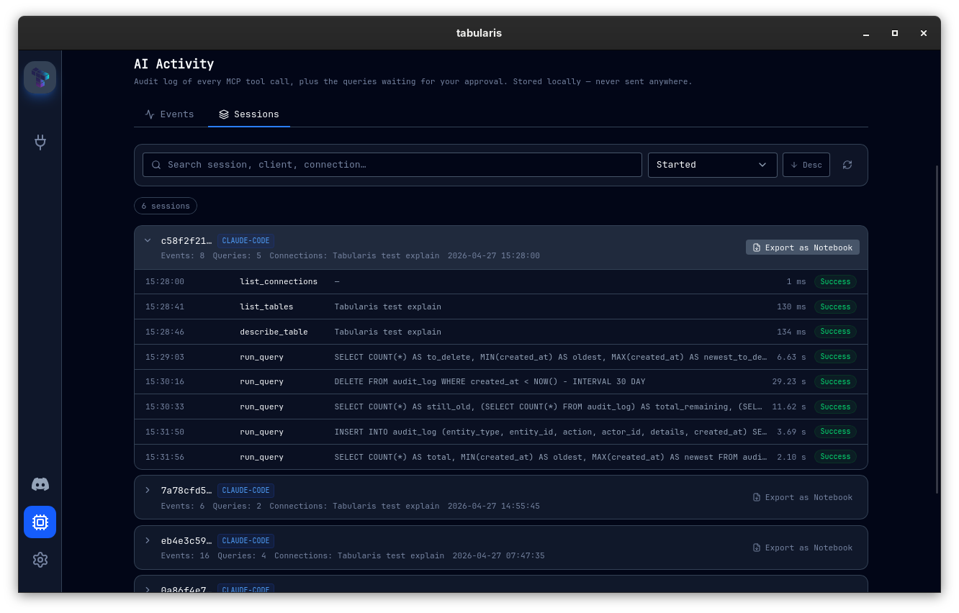Click the notebook icon beside eb4e3c59 export

click(757, 548)
